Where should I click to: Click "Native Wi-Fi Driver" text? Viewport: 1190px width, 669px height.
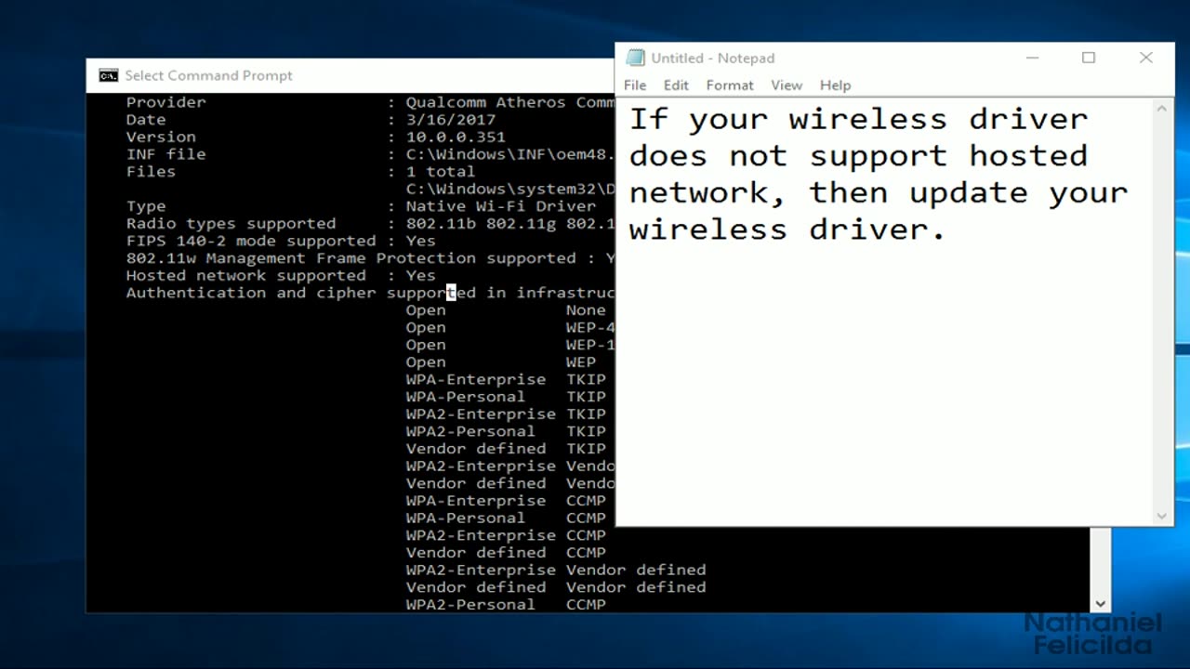tap(501, 206)
